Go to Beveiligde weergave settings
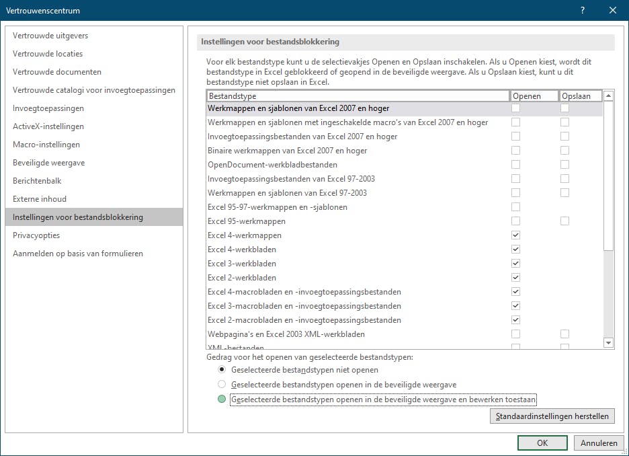 tap(48, 163)
